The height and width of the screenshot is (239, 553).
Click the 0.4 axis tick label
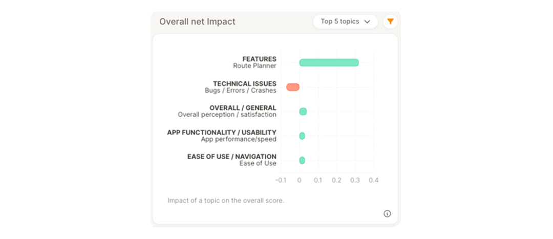coord(373,180)
